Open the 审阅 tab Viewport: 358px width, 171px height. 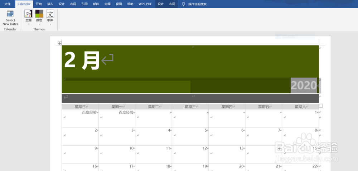click(x=107, y=4)
